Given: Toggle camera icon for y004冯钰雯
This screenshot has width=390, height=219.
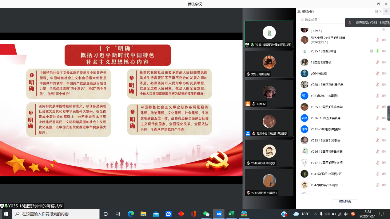Looking at the screenshot, I should coord(384,74).
